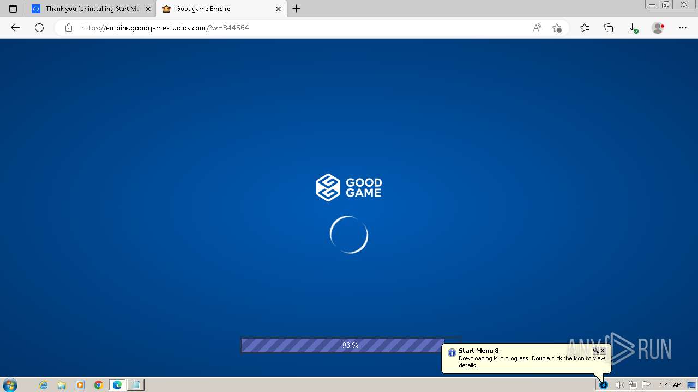698x392 pixels.
Task: Click the address bar URL
Action: (165, 28)
